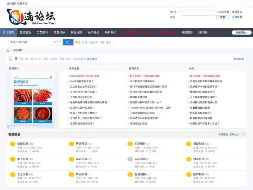253x190 pixels.
Task: Click the 密码 input field
Action: [199, 17]
